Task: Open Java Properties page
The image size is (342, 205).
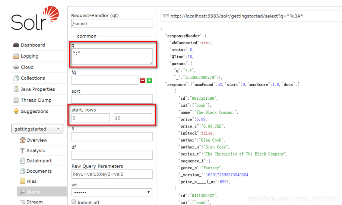Action: [x=38, y=89]
